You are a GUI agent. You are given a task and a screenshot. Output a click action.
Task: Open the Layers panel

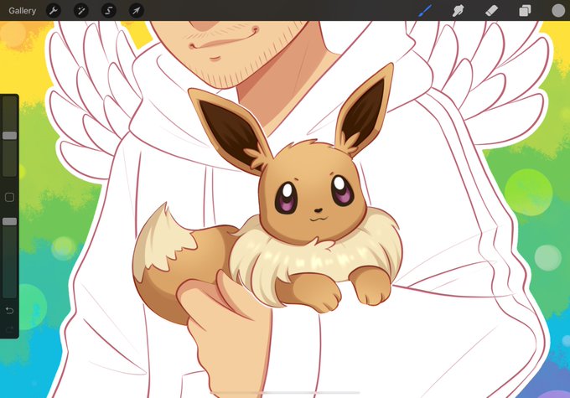tap(525, 11)
